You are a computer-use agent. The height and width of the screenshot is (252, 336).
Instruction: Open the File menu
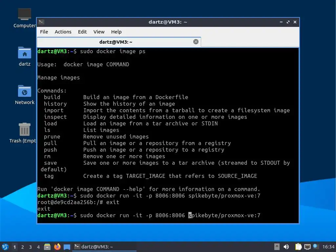click(x=44, y=32)
